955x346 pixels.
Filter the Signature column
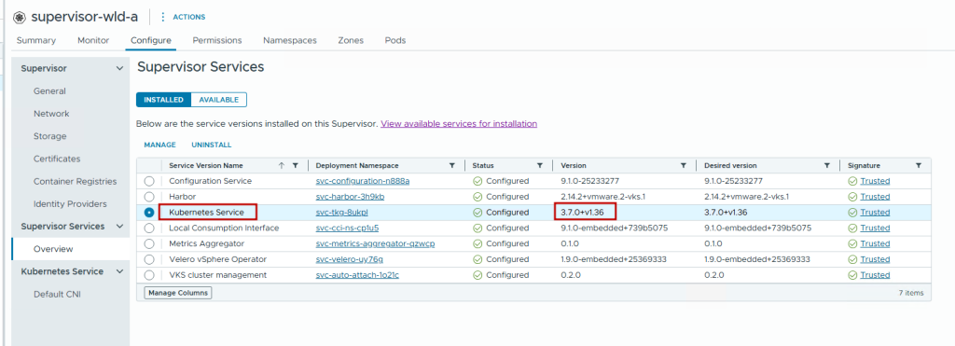[919, 166]
